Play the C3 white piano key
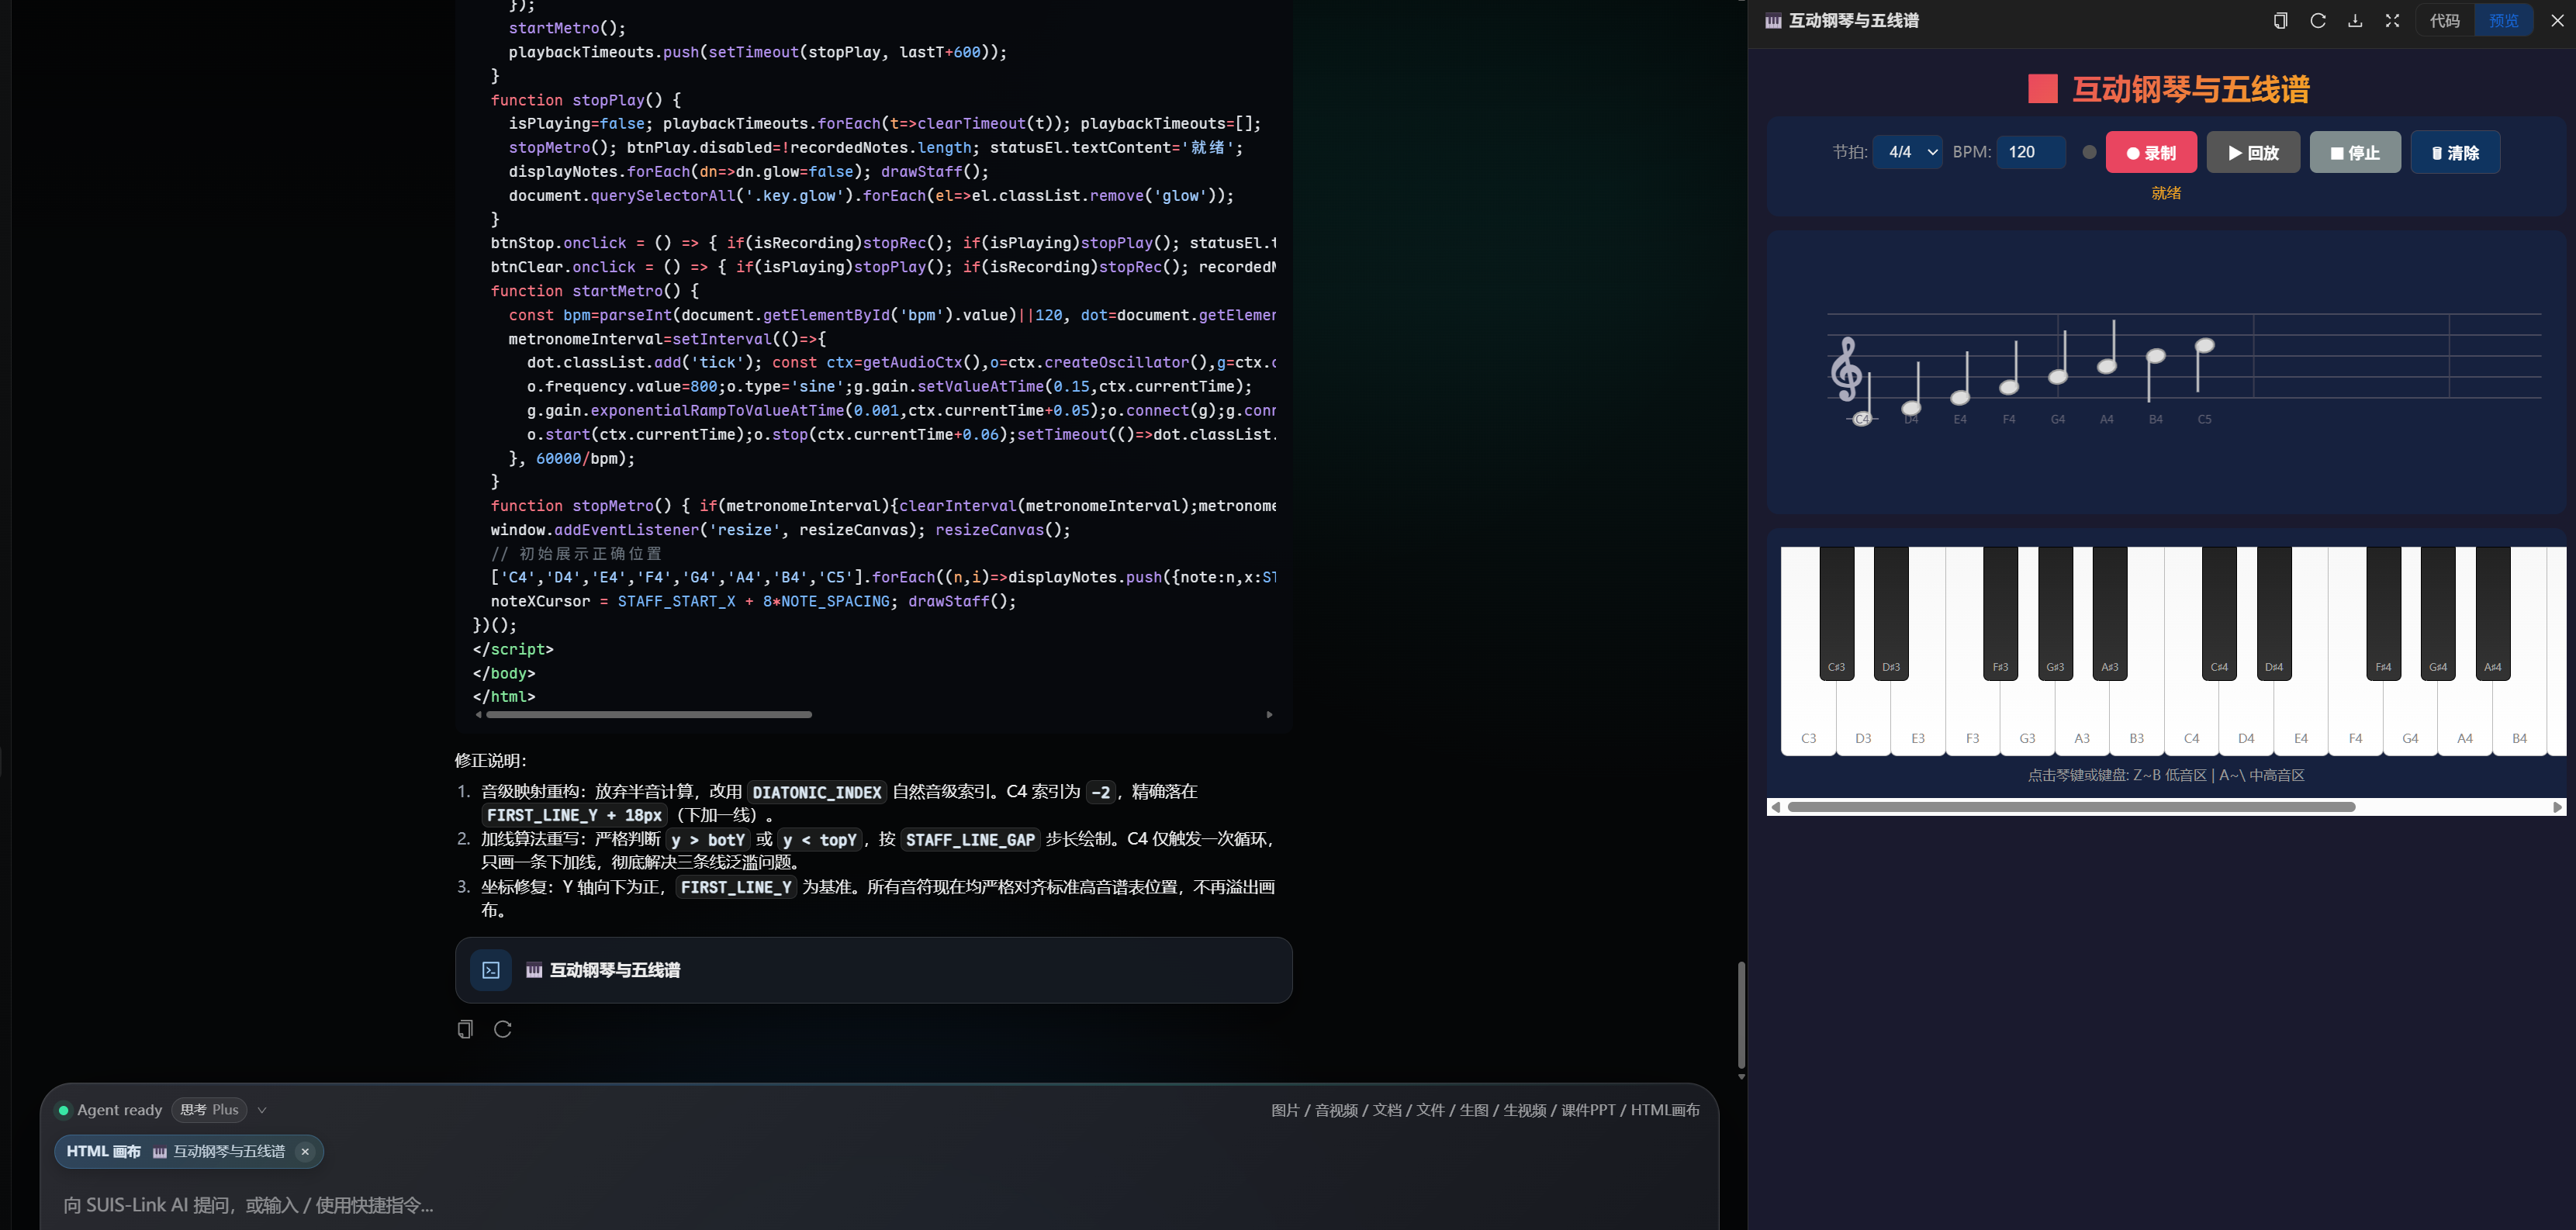 click(1808, 720)
